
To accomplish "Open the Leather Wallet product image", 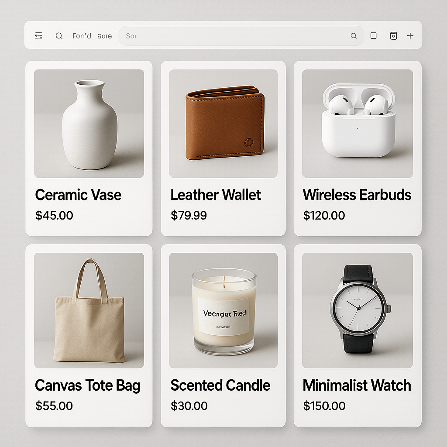I will coord(223,124).
